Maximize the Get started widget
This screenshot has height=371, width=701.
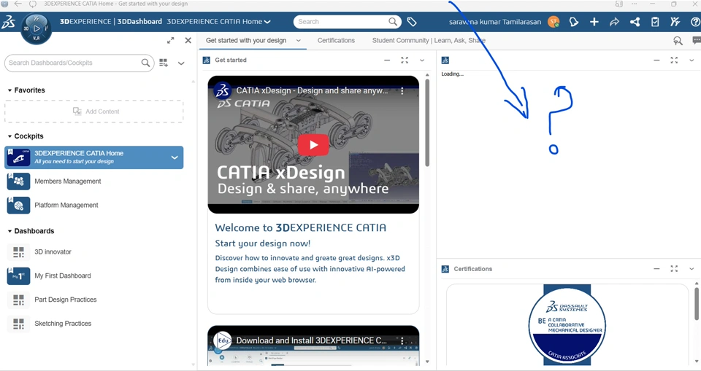tap(405, 60)
